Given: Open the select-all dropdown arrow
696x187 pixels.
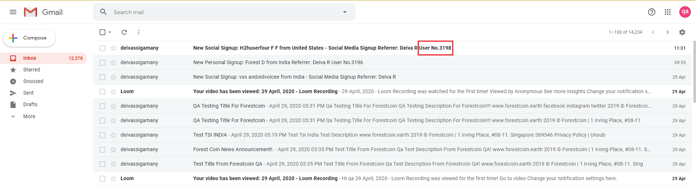Looking at the screenshot, I should 110,32.
